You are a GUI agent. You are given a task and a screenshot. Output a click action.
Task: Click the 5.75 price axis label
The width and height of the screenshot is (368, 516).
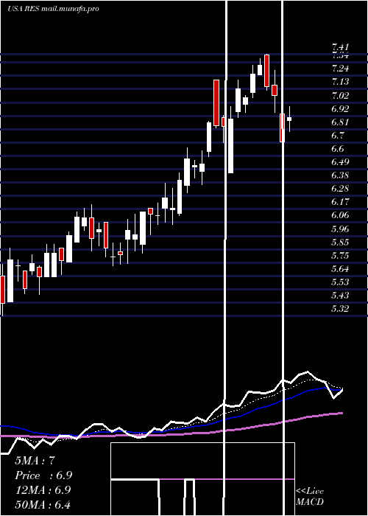click(x=340, y=255)
